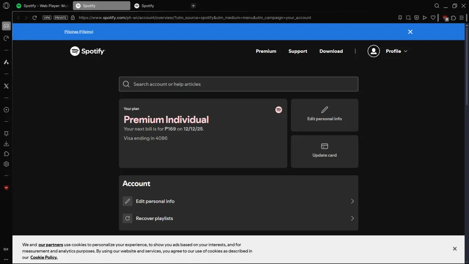This screenshot has width=469, height=264.
Task: Open a new browser tab
Action: [193, 5]
